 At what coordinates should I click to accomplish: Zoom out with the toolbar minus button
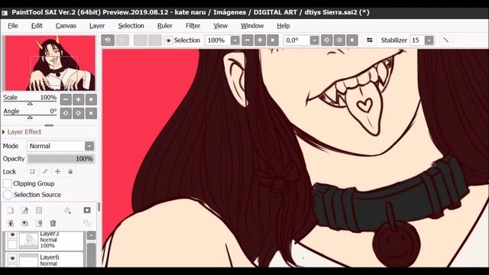point(248,40)
